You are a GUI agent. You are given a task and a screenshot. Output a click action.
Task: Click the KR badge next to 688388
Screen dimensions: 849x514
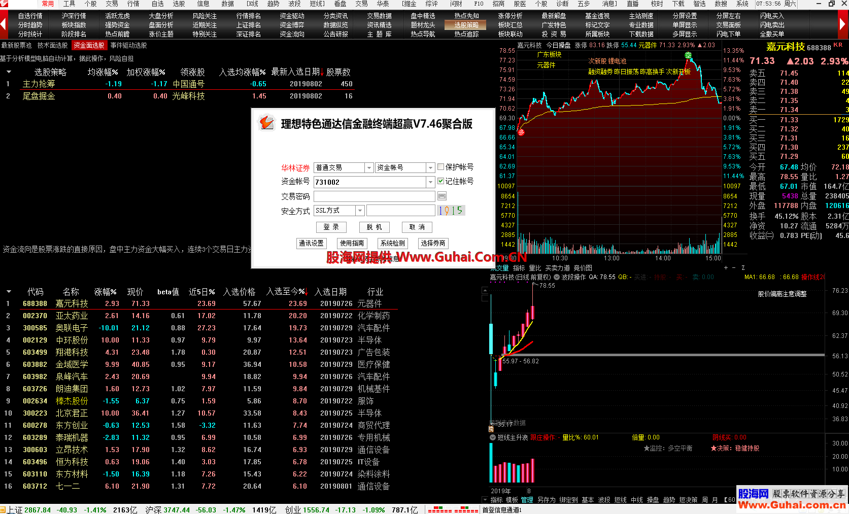[x=838, y=45]
